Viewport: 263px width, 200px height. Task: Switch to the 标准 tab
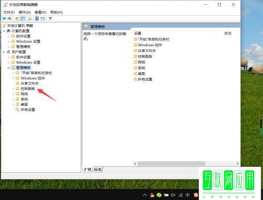pyautogui.click(x=98, y=169)
